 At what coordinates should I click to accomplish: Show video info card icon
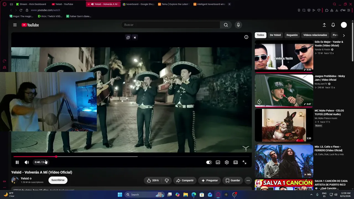tap(246, 37)
